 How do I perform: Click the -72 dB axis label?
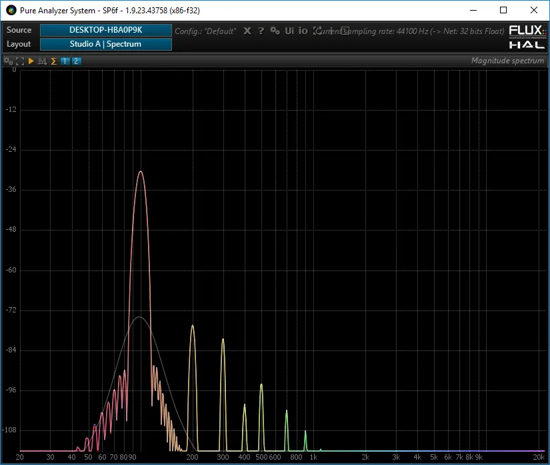(x=11, y=310)
